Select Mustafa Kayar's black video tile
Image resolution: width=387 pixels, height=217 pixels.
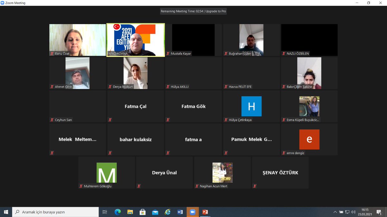click(193, 40)
